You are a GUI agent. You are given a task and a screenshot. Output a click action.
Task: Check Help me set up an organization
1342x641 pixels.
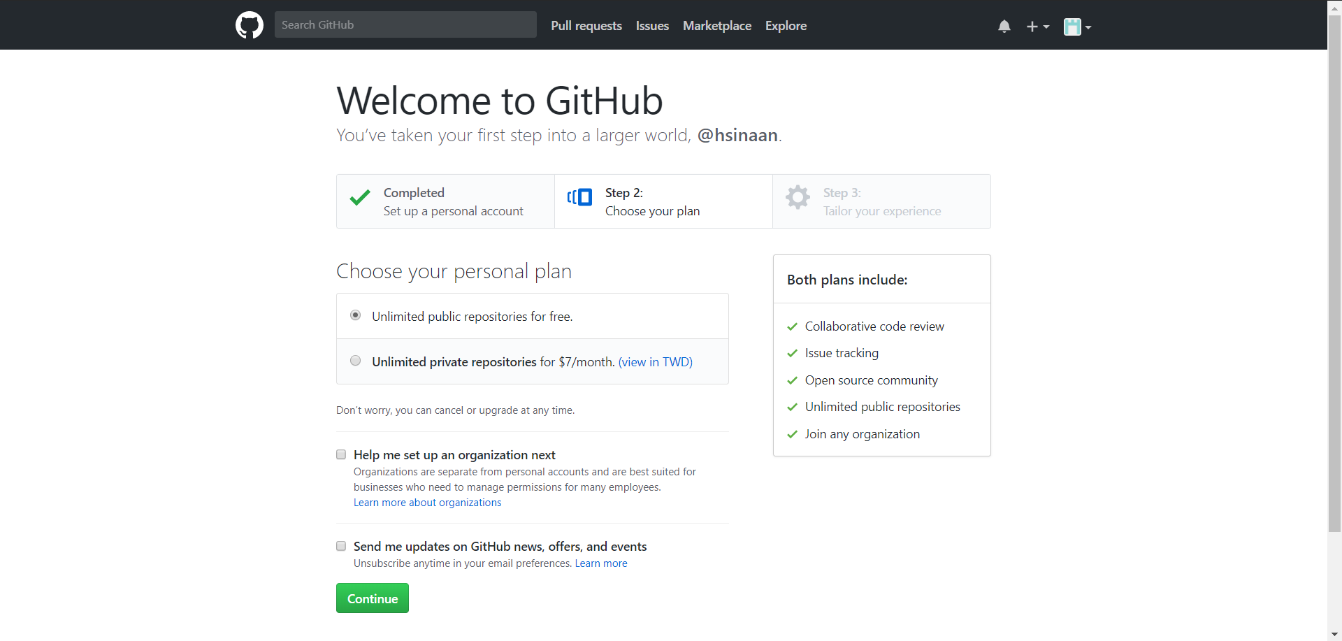pos(341,454)
